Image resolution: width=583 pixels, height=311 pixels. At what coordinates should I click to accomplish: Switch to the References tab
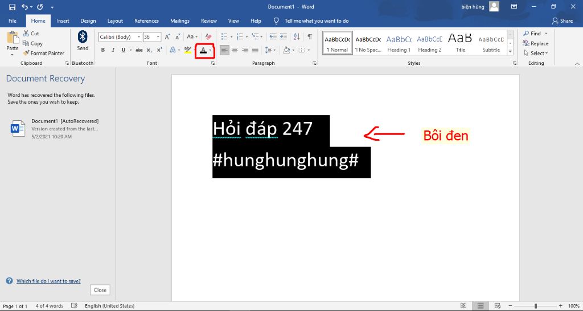[146, 21]
